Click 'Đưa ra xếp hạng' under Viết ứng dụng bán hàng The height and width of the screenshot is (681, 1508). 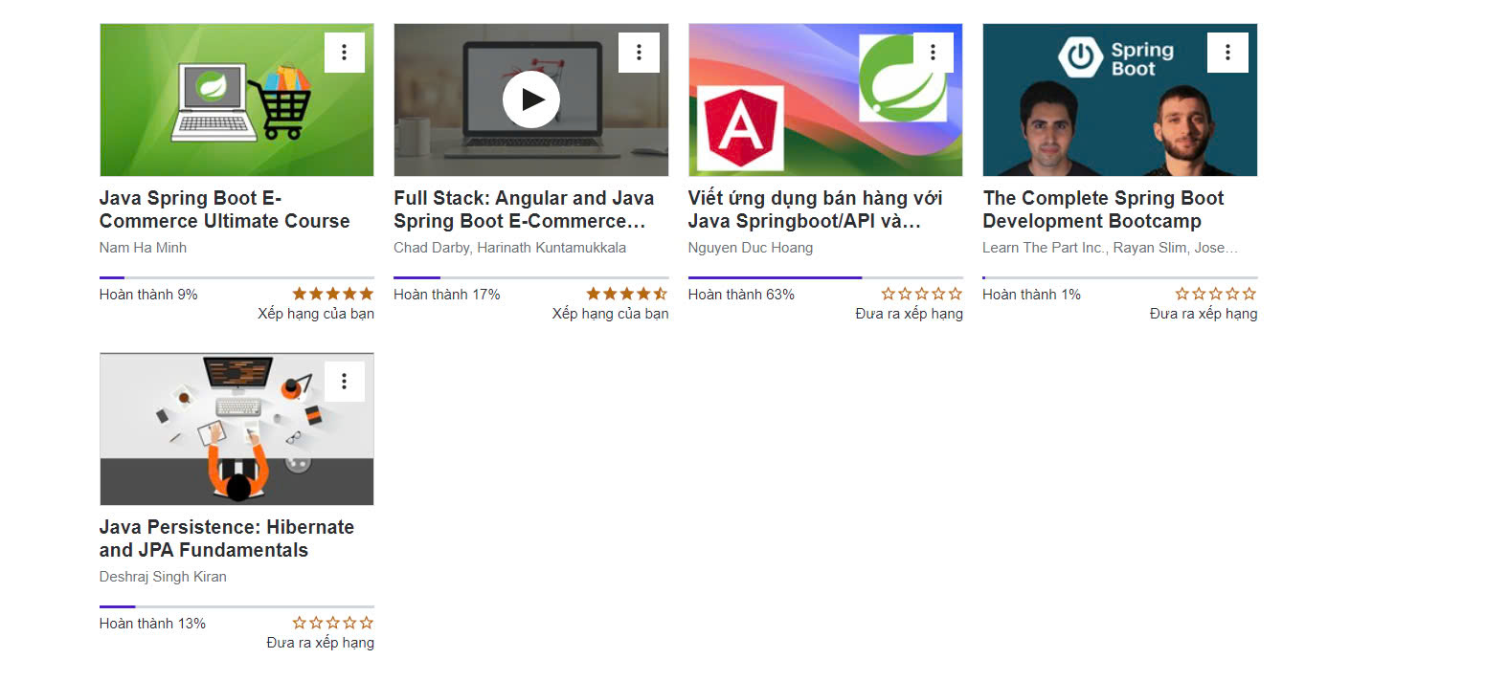click(909, 314)
